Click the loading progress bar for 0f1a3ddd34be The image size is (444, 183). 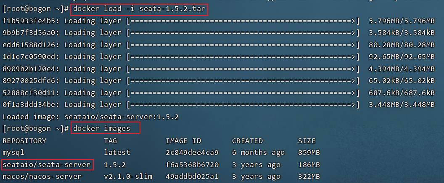[243, 104]
